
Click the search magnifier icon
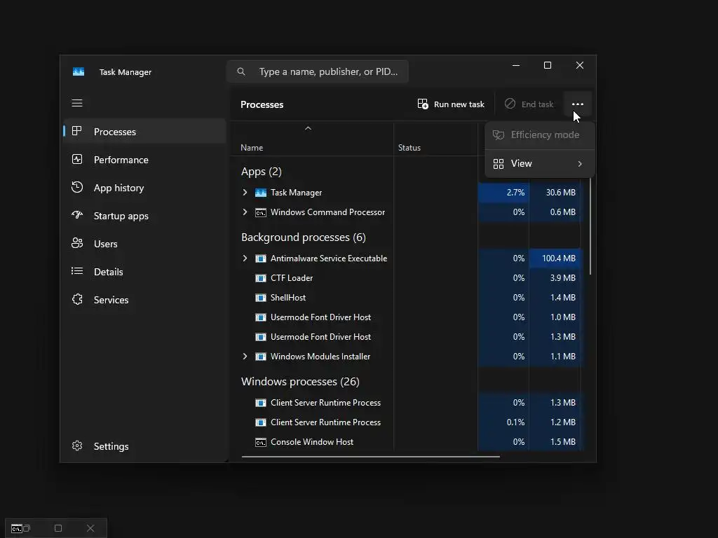[241, 71]
